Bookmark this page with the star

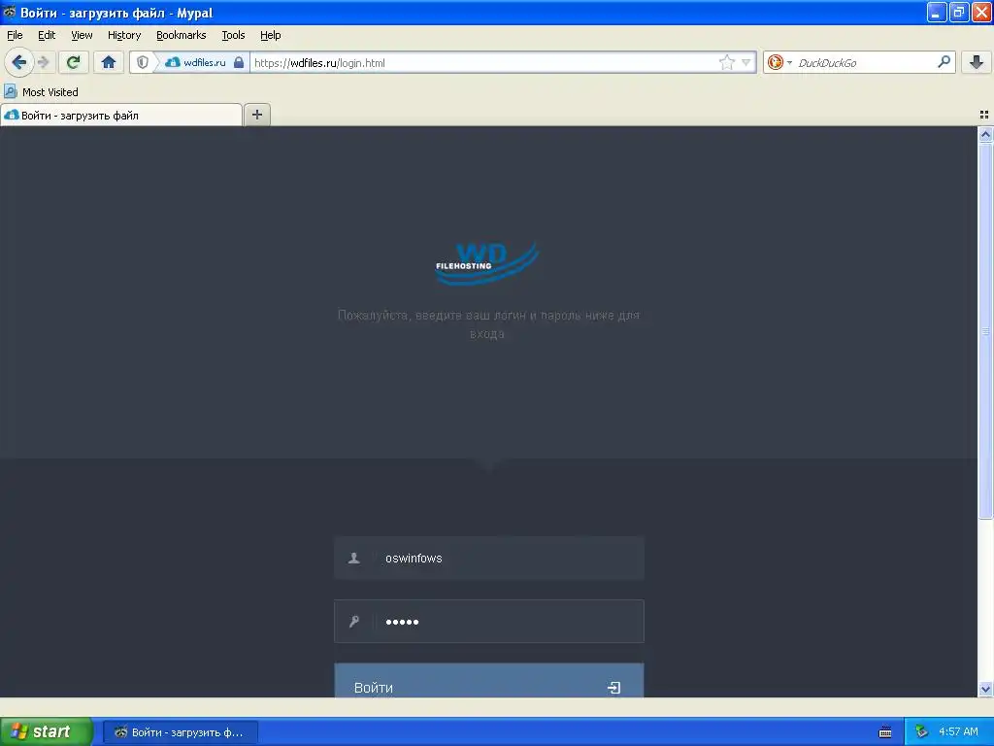[x=726, y=62]
